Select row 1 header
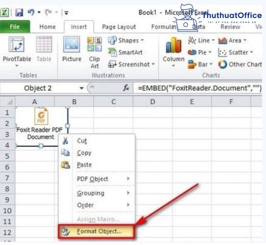This screenshot has width=266, height=245. pyautogui.click(x=7, y=112)
